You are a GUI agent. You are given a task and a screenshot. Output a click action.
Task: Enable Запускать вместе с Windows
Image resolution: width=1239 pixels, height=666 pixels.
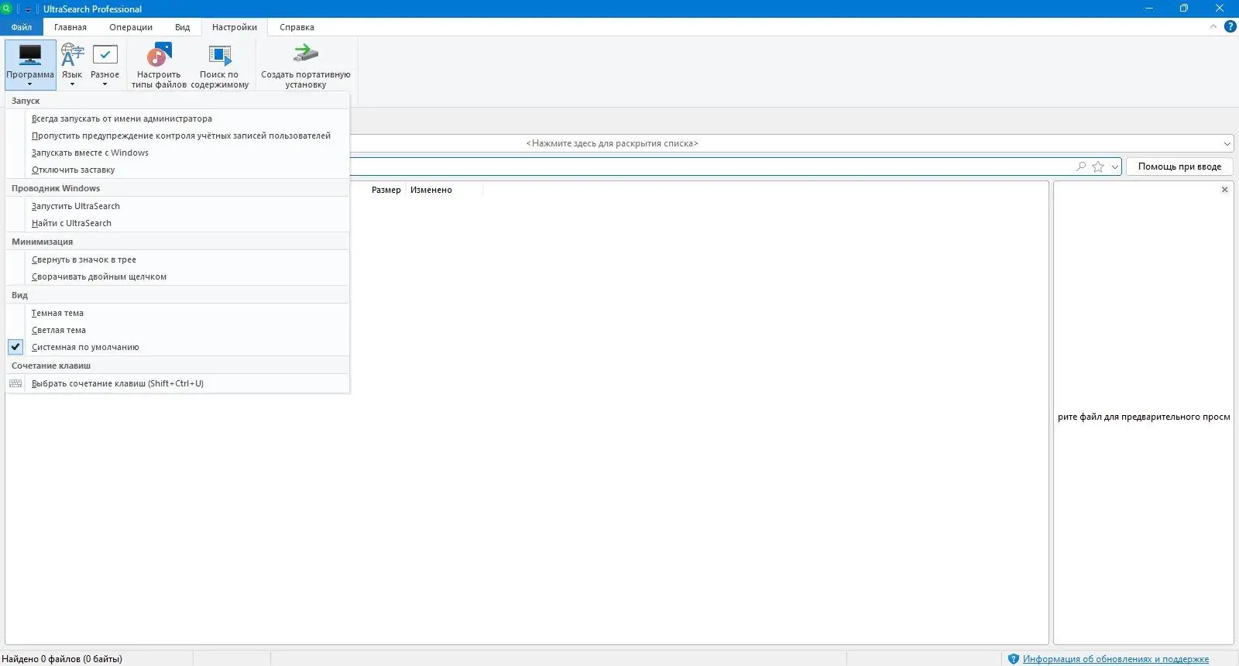point(177,153)
